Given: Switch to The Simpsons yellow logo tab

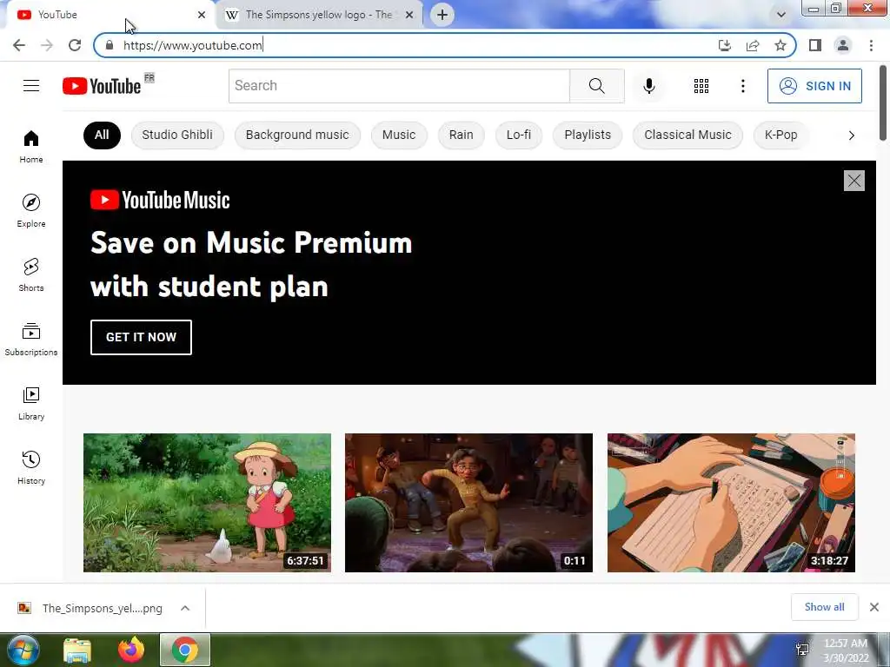Looking at the screenshot, I should pyautogui.click(x=321, y=15).
